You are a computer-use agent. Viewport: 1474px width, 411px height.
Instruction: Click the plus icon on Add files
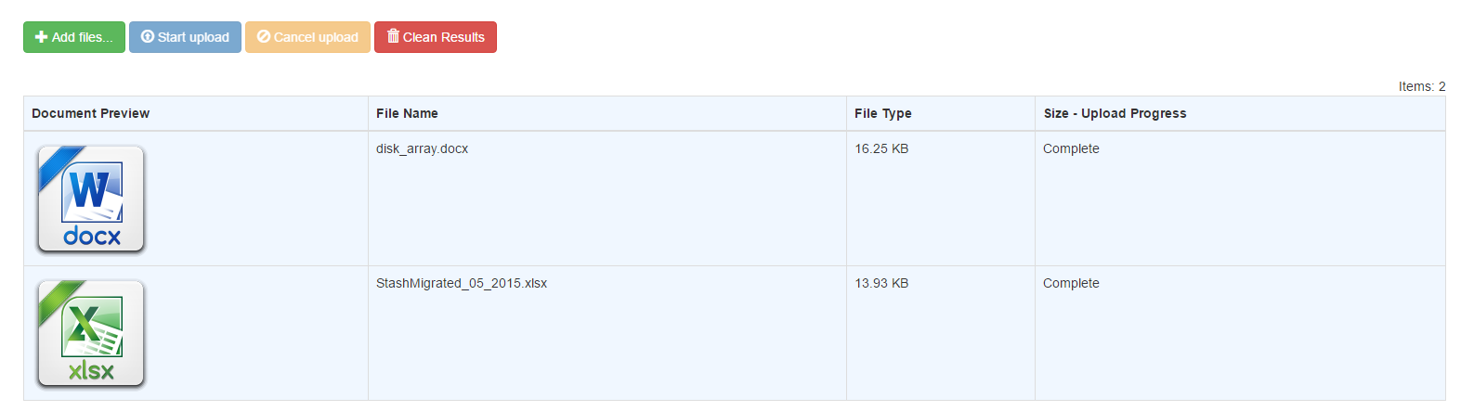pos(41,37)
